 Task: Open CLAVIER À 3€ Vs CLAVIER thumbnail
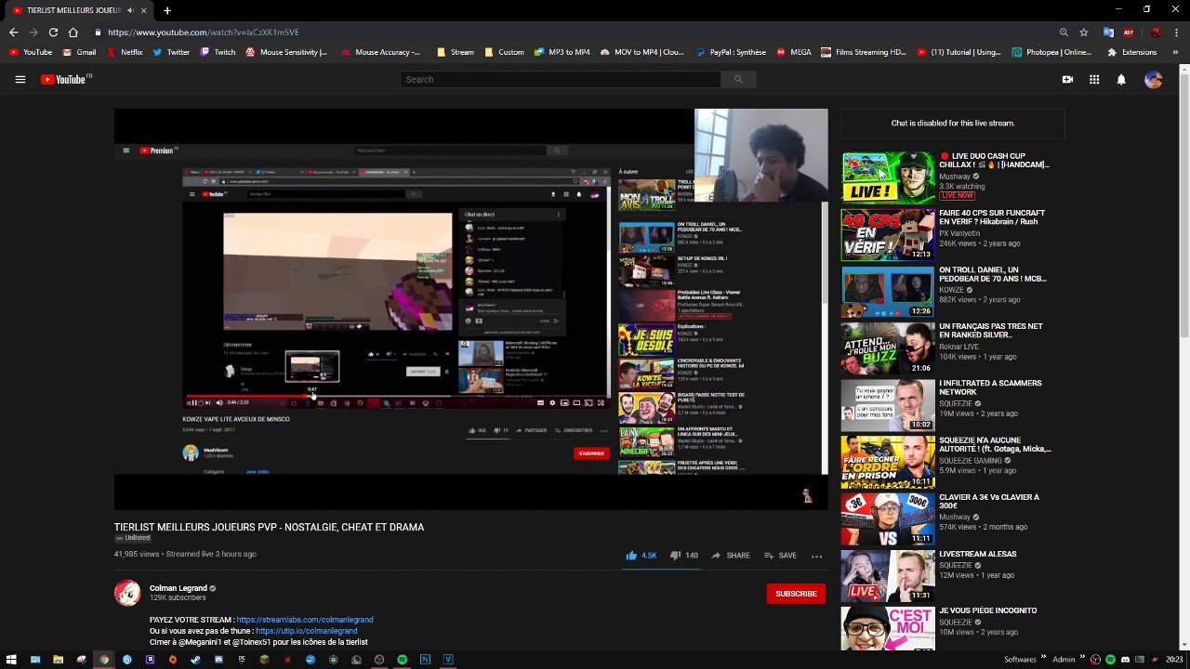888,519
